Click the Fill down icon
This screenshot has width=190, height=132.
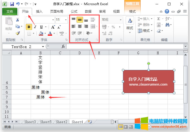pyautogui.click(x=159, y=25)
